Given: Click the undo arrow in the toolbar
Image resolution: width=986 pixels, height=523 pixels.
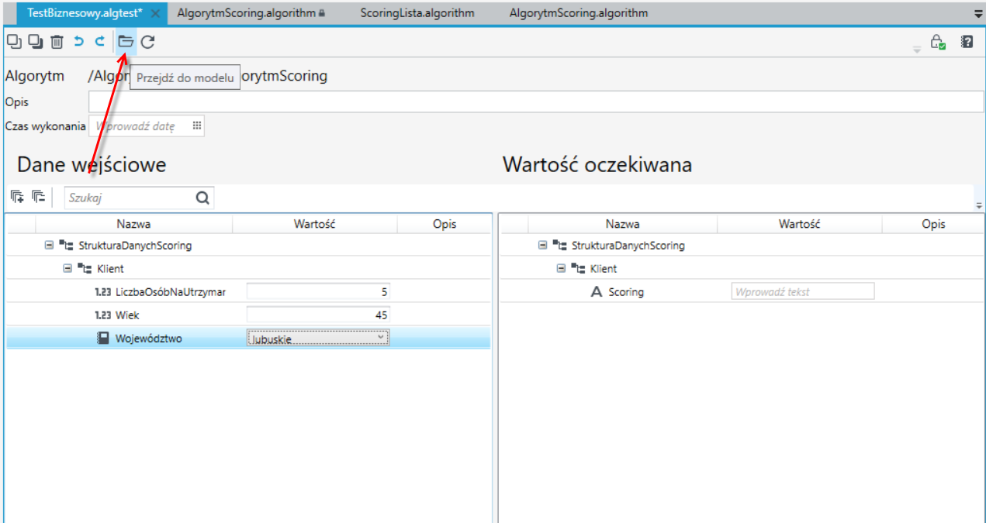Looking at the screenshot, I should pos(79,42).
